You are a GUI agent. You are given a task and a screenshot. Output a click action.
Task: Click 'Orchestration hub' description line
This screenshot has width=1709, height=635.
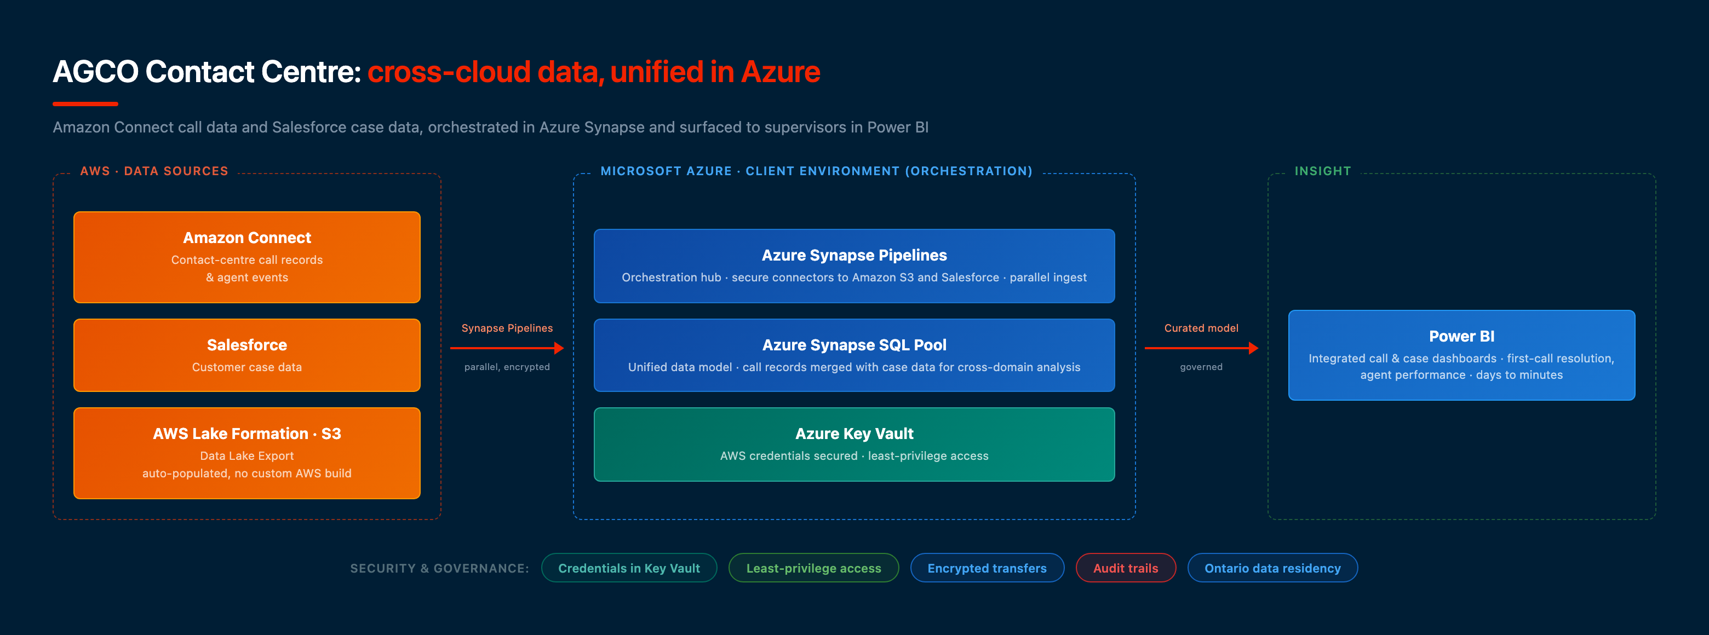tap(854, 277)
